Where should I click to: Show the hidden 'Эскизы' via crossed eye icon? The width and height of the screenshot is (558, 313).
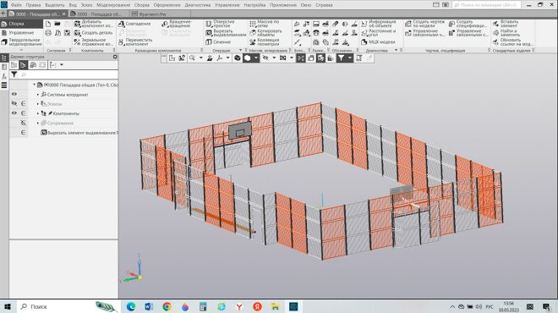pos(14,103)
